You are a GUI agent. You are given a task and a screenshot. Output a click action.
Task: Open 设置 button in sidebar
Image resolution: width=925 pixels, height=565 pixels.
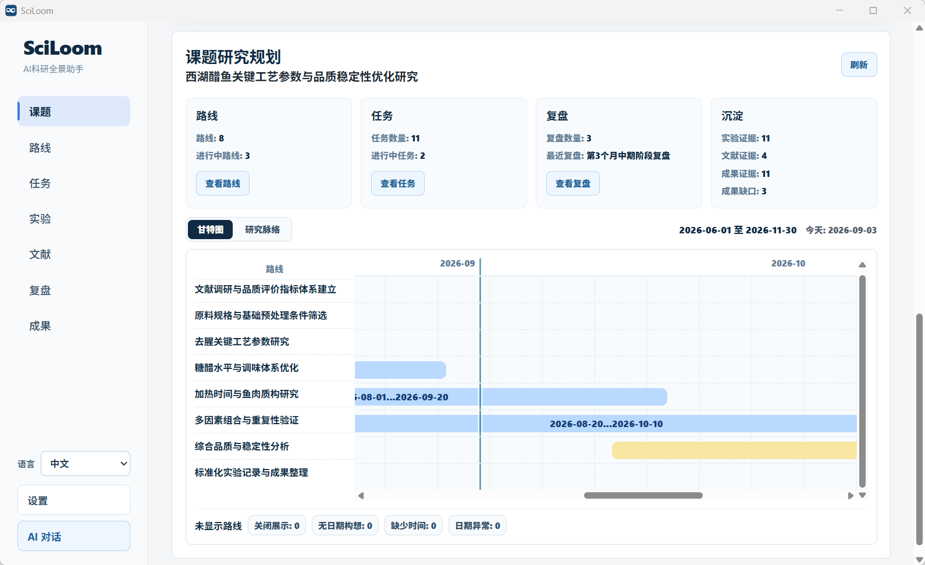coord(74,500)
